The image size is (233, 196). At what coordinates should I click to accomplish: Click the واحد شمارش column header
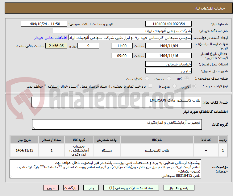[x=106, y=140]
